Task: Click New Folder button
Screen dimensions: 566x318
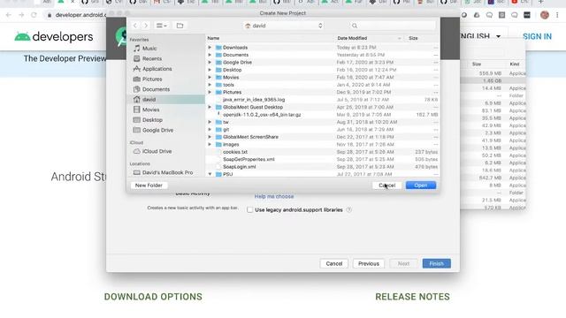Action: pos(149,185)
